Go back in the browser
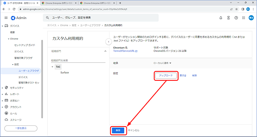This screenshot has height=137, width=257. [x=4, y=9]
